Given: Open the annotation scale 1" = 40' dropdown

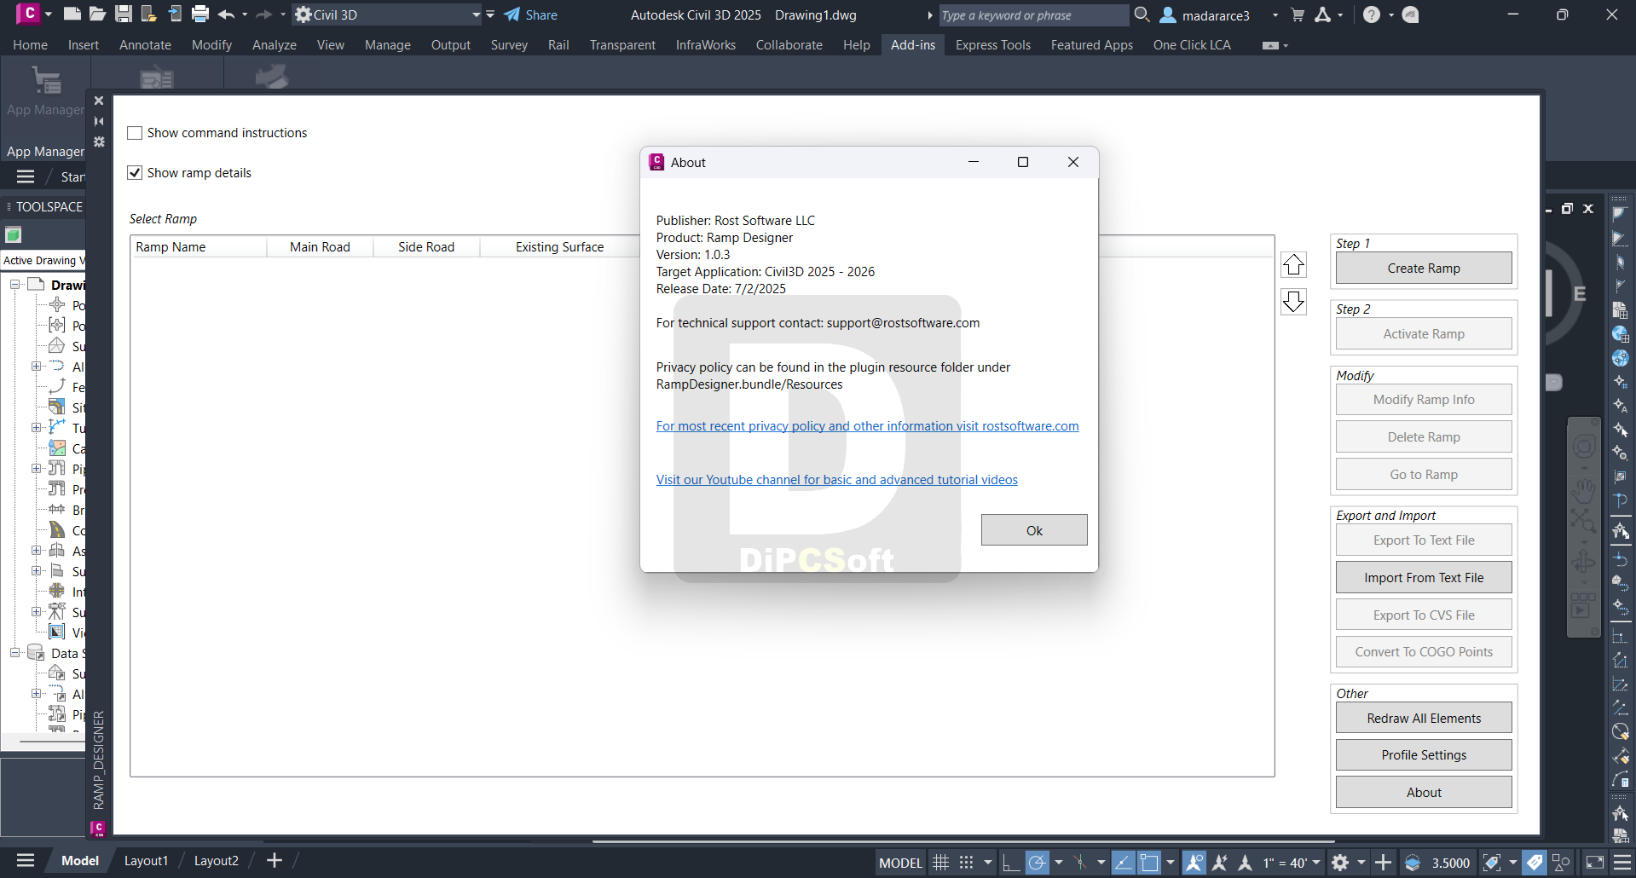Looking at the screenshot, I should click(x=1292, y=863).
